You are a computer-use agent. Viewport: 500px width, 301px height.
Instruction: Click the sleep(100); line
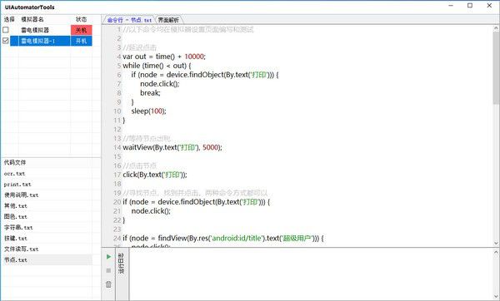(x=149, y=111)
